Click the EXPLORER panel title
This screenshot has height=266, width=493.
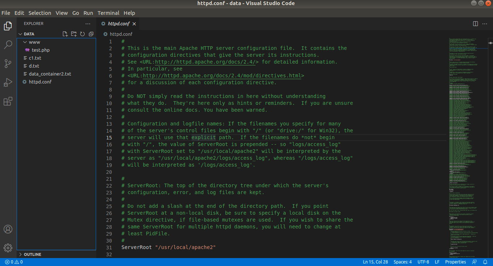(x=34, y=23)
